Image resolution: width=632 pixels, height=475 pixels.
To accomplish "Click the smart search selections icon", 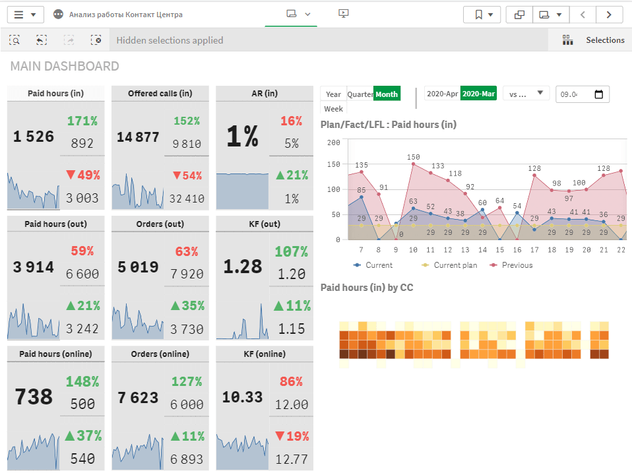I will pos(15,40).
